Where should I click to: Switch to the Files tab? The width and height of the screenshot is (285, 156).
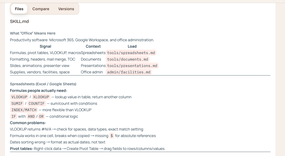click(x=19, y=9)
